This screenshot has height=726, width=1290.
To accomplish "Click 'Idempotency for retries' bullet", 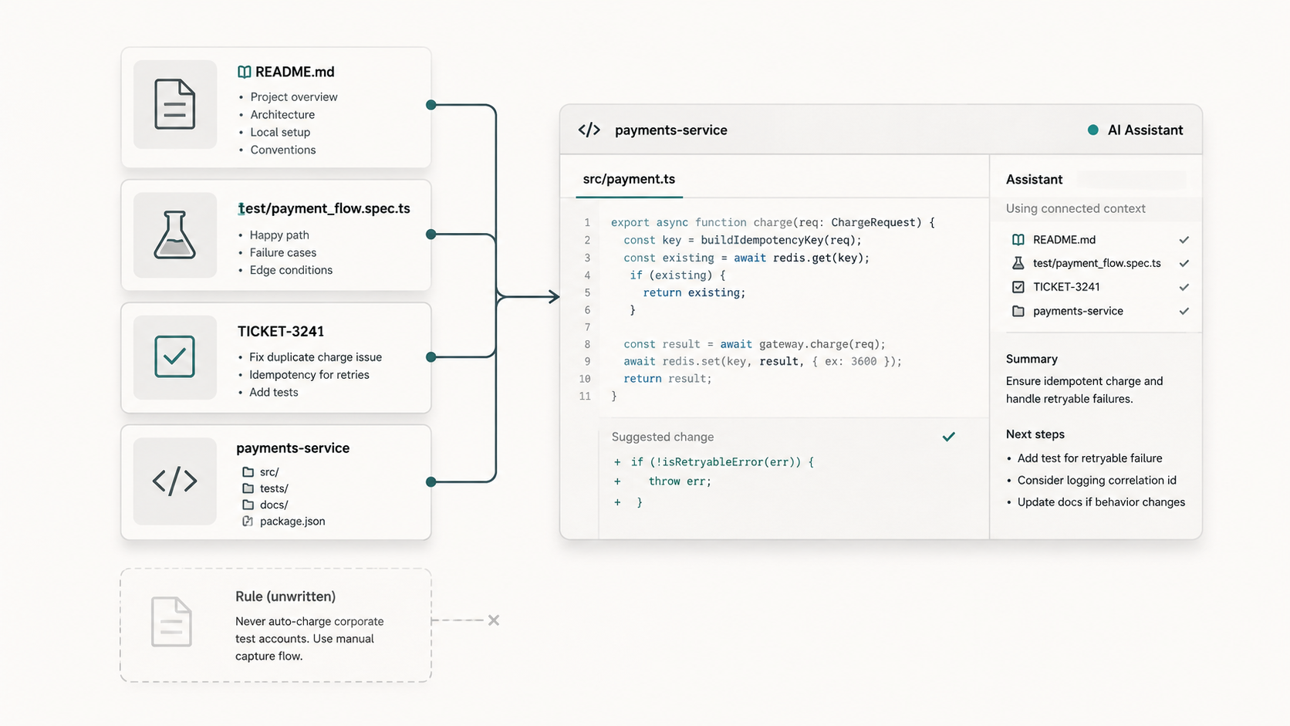I will 309,375.
